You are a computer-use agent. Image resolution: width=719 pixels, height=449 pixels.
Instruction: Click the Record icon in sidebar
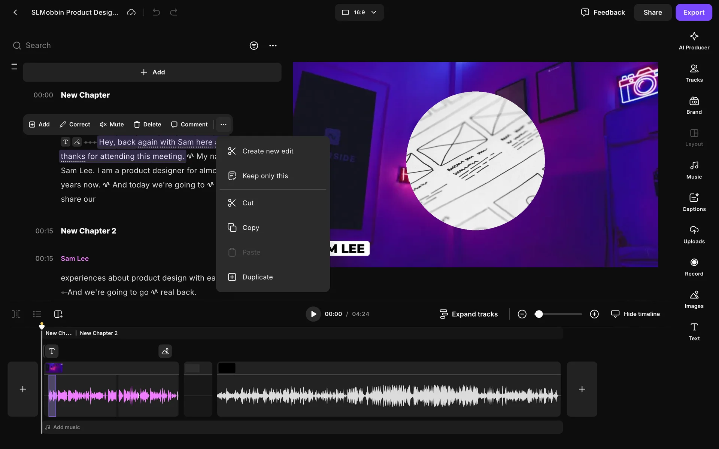point(694,267)
